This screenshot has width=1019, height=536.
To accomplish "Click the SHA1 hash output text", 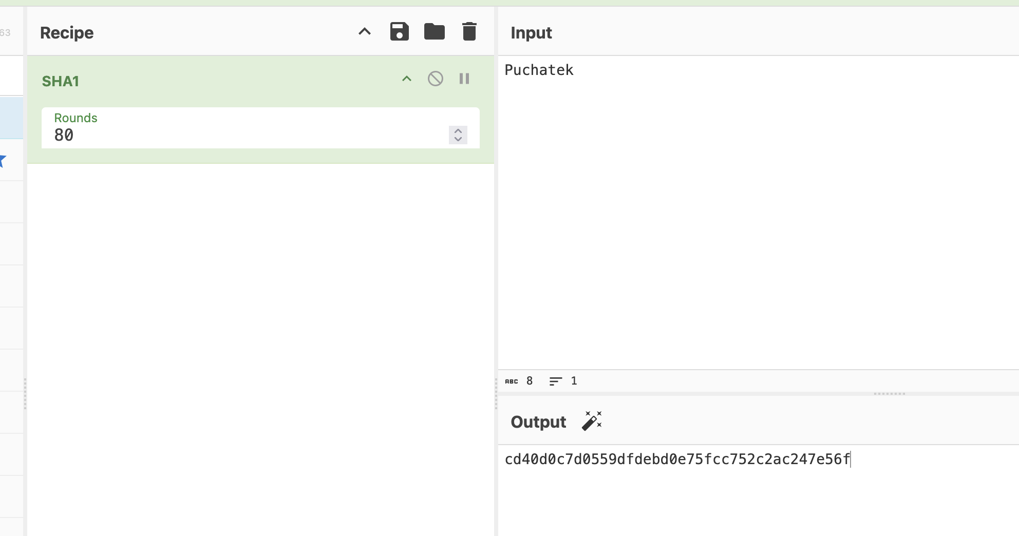I will click(677, 459).
